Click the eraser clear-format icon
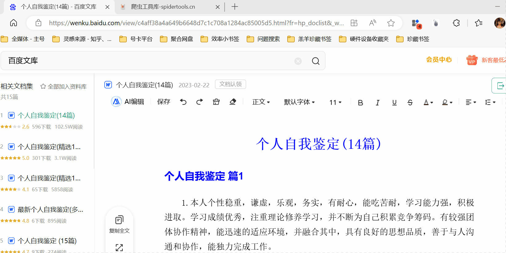Image resolution: width=506 pixels, height=253 pixels. point(233,102)
